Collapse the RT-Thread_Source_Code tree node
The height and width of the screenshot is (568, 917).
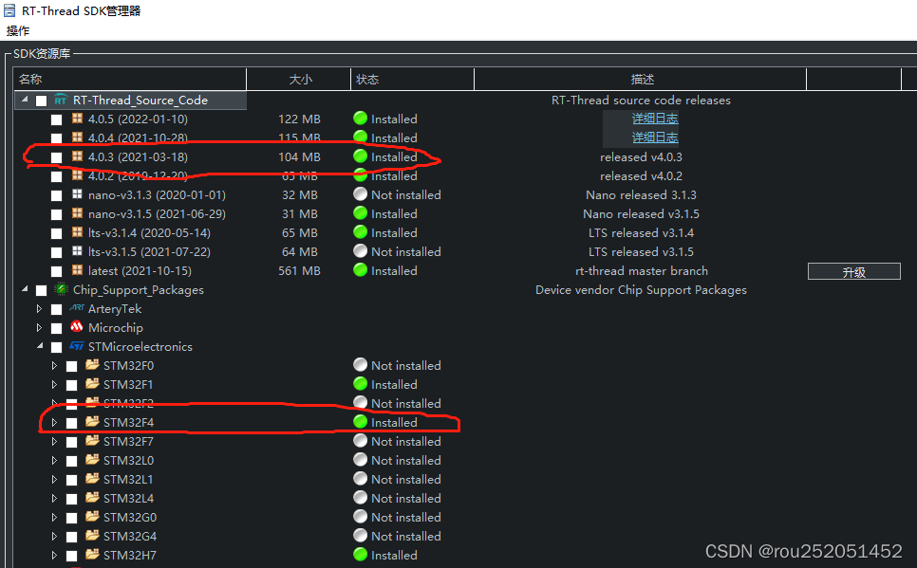click(25, 100)
